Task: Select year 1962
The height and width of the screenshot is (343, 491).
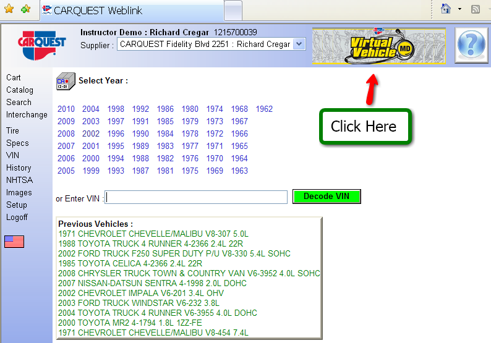Action: (x=264, y=109)
